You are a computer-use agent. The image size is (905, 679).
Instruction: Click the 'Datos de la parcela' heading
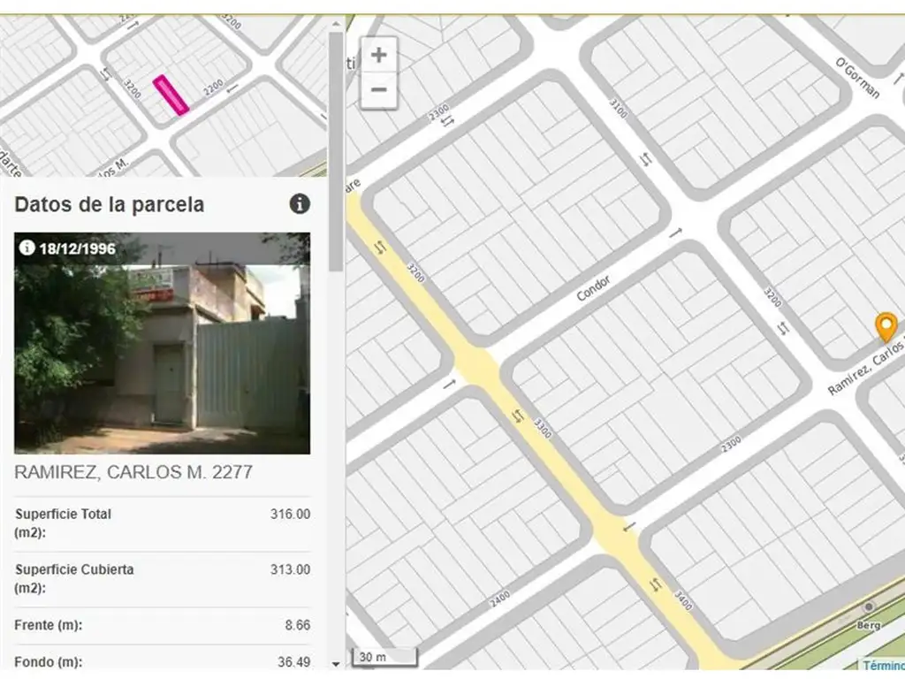click(109, 204)
